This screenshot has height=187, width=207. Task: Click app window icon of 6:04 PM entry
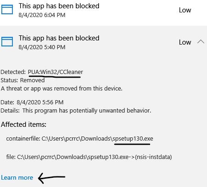(7, 9)
